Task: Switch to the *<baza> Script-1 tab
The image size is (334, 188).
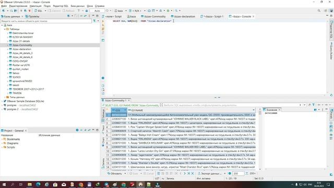Action: click(x=212, y=16)
